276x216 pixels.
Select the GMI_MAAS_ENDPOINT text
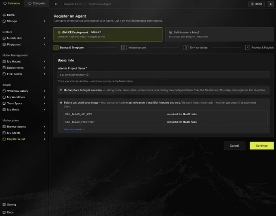coord(80,122)
